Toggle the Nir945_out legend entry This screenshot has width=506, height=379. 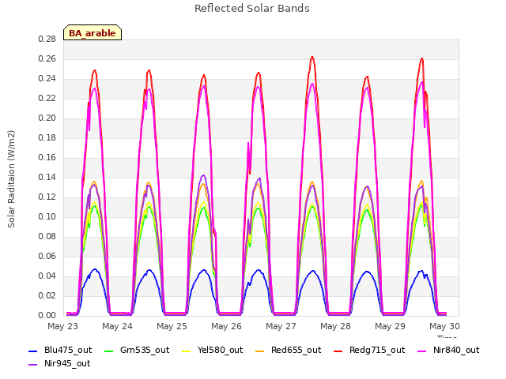tap(59, 363)
